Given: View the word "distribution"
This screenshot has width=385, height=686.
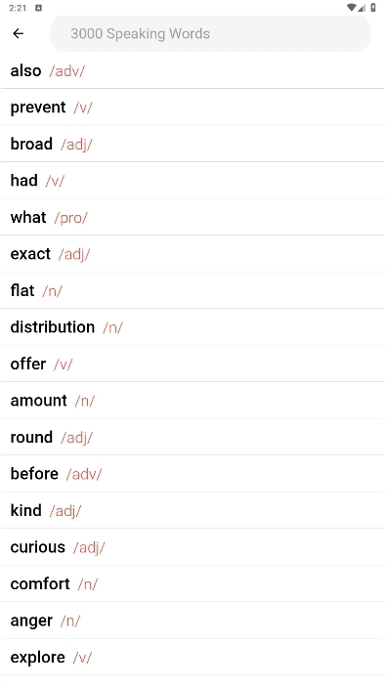Looking at the screenshot, I should pos(192,327).
